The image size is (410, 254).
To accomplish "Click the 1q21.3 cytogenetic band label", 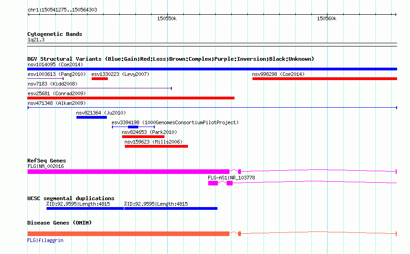I will pos(36,40).
